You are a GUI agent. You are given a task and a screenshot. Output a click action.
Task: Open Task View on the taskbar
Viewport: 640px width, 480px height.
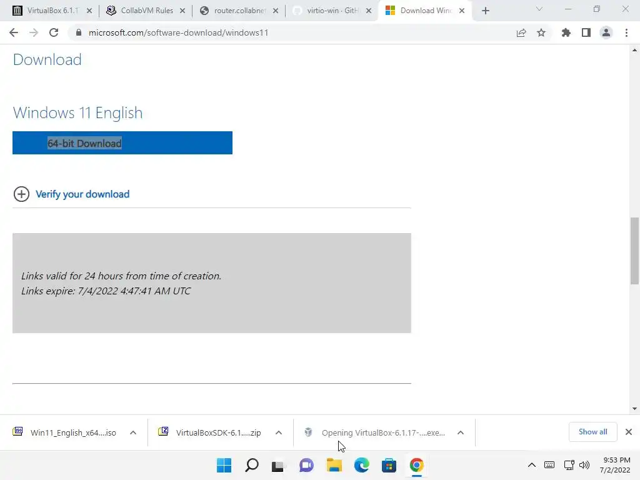tap(278, 465)
